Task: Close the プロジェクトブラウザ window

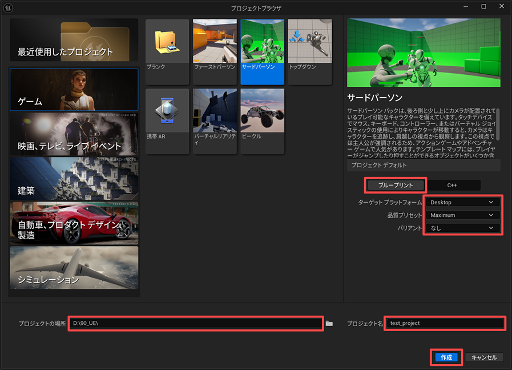Action: tap(502, 6)
